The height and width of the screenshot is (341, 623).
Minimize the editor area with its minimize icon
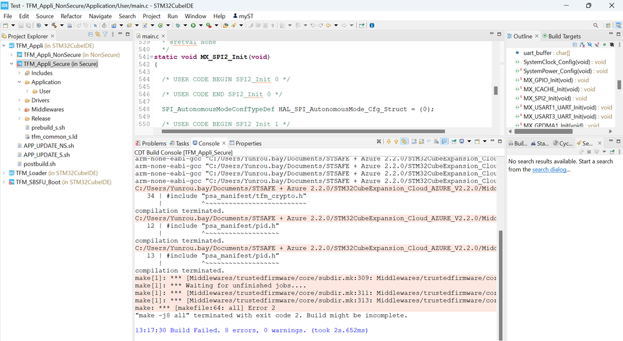pyautogui.click(x=491, y=34)
